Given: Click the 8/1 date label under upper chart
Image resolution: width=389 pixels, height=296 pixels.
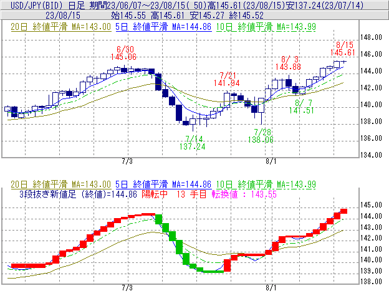Looking at the screenshot, I should [x=271, y=161].
